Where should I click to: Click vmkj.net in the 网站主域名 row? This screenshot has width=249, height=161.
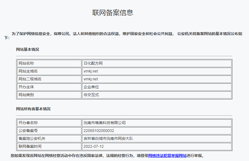pyautogui.click(x=91, y=71)
